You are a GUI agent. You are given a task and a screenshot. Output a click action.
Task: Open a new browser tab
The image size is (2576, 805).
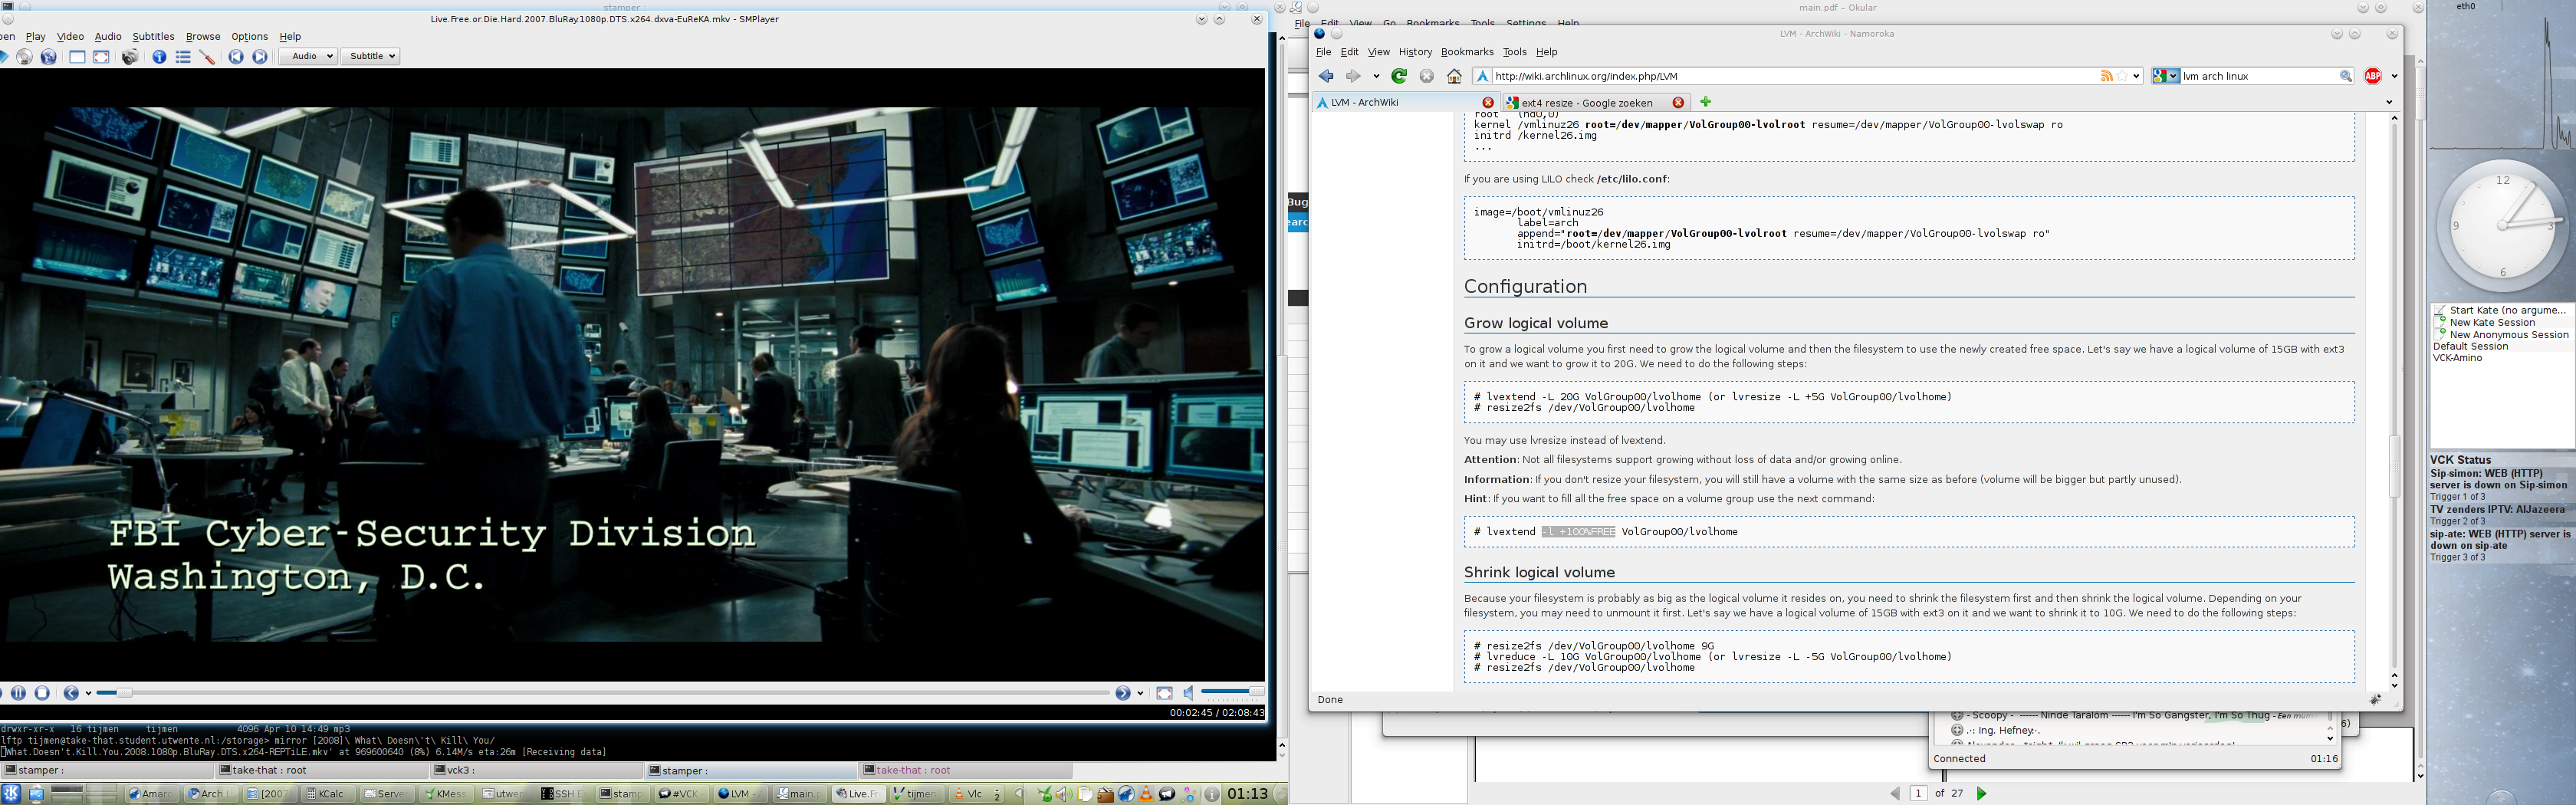pyautogui.click(x=1705, y=102)
